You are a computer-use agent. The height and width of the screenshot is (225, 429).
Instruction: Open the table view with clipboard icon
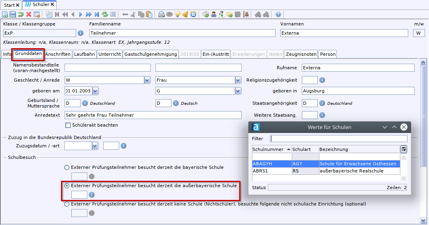[x=49, y=14]
